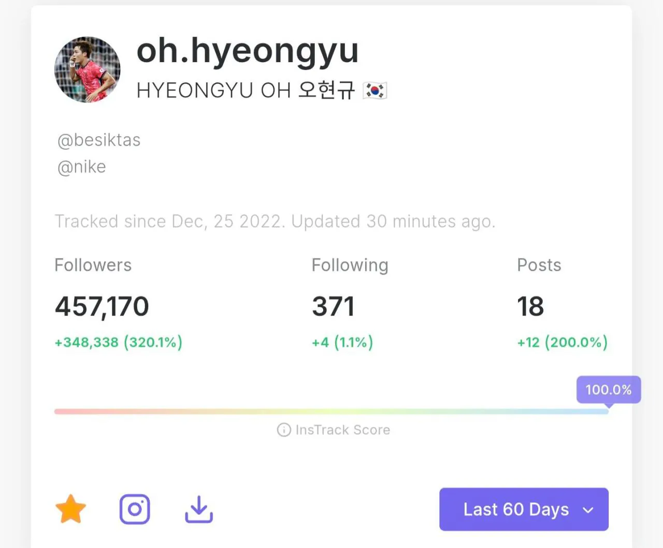The width and height of the screenshot is (663, 548).
Task: Open the @nike mention link
Action: point(82,167)
